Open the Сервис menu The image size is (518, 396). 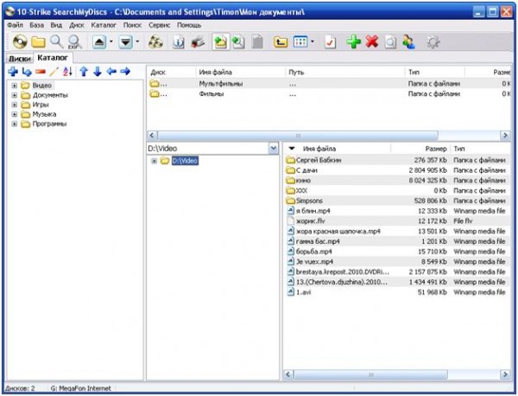pos(159,25)
